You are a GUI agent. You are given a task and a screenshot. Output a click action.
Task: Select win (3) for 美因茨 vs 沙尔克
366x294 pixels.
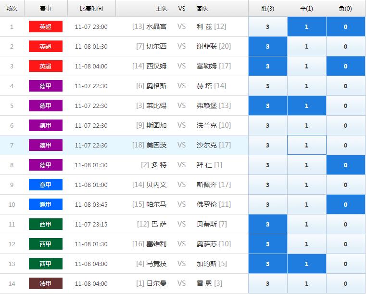pos(268,145)
